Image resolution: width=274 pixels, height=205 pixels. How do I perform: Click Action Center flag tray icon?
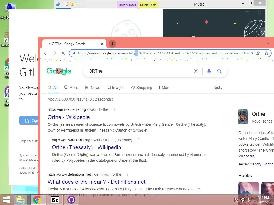236,200
